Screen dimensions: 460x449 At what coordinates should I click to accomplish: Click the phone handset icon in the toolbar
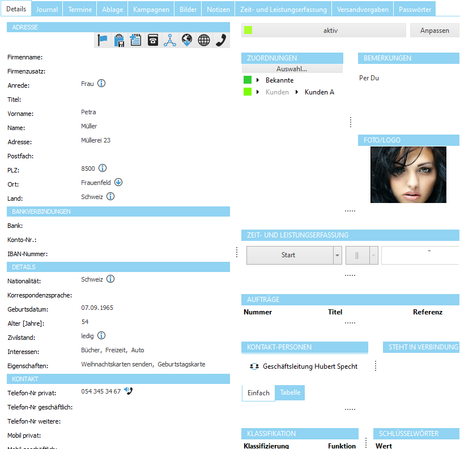point(220,41)
